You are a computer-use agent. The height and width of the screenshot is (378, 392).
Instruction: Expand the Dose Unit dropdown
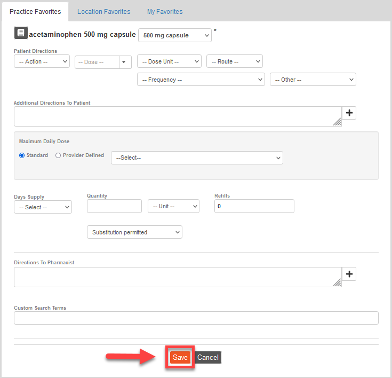pyautogui.click(x=169, y=61)
